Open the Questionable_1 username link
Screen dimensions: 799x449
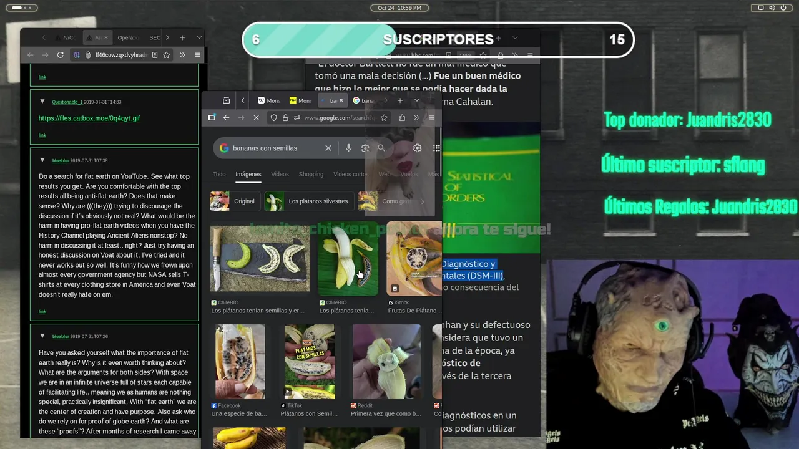tap(67, 102)
